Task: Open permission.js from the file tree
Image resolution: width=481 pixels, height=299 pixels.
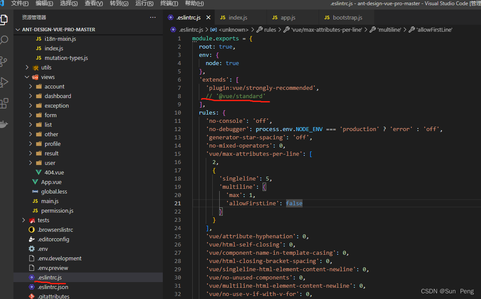Action: [57, 210]
